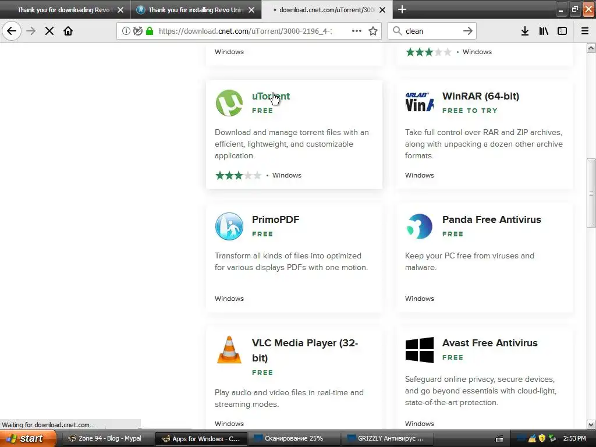
Task: Click the WinRAR app logo
Action: click(419, 102)
